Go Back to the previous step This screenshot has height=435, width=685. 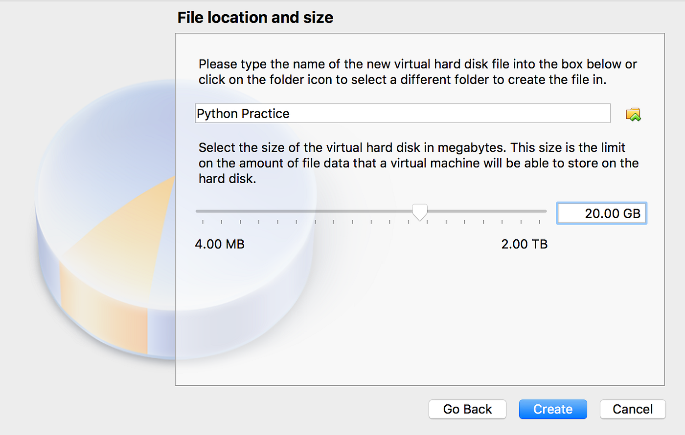(467, 409)
